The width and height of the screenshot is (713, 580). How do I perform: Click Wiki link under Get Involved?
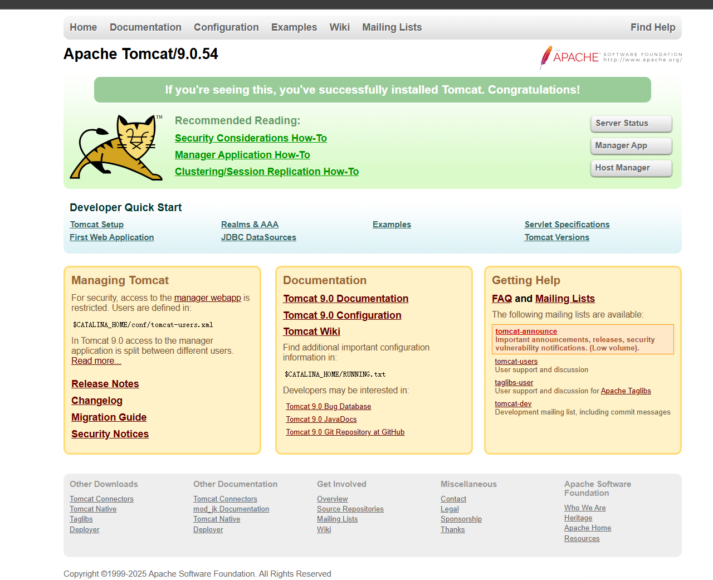point(324,530)
